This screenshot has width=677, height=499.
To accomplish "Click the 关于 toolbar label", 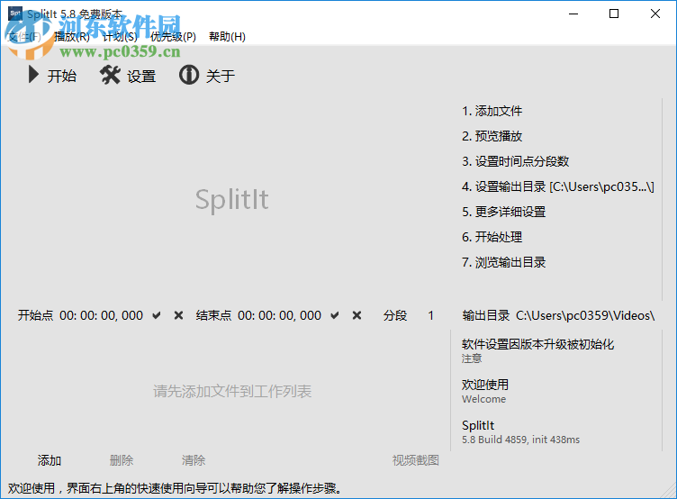I will click(x=221, y=76).
